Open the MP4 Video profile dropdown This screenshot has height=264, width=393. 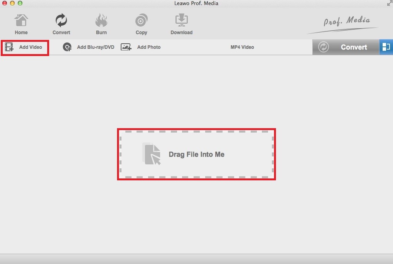pyautogui.click(x=242, y=47)
